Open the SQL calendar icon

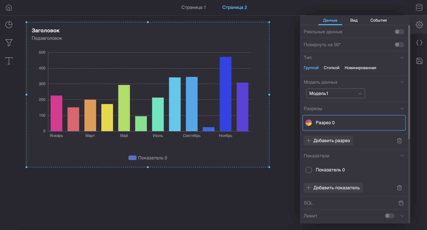401,203
